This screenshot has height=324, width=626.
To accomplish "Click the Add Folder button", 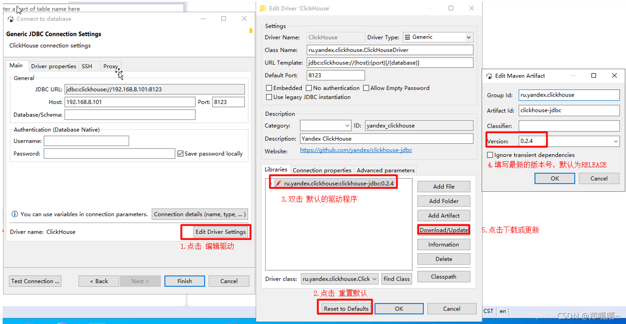I will click(444, 201).
